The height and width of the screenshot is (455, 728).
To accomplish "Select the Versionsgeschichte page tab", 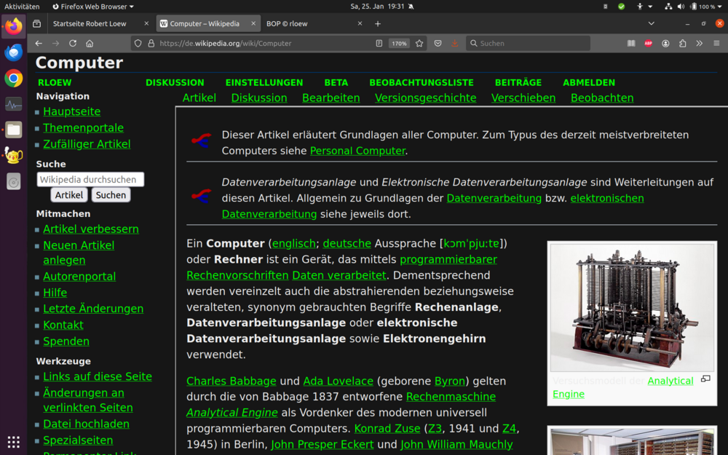I will tap(425, 98).
